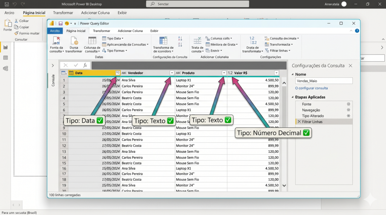Cancel the formula with X icon

point(66,65)
